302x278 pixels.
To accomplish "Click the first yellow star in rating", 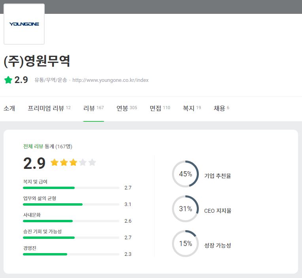I will coord(55,162).
